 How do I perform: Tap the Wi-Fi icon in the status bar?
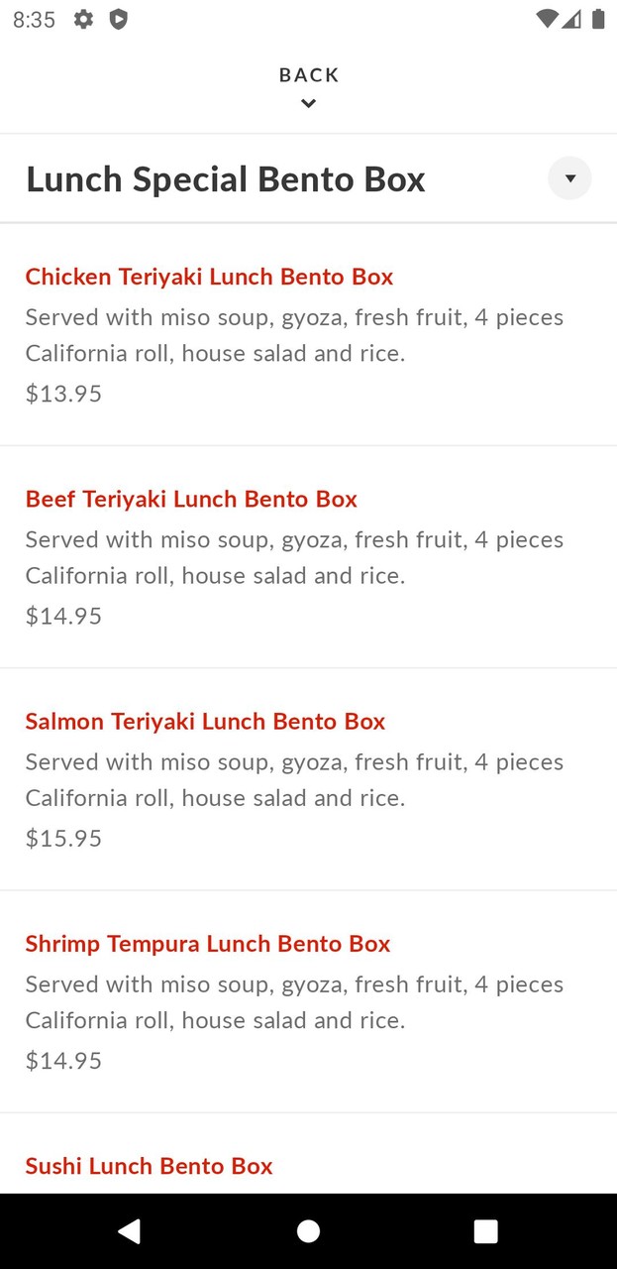[x=546, y=19]
